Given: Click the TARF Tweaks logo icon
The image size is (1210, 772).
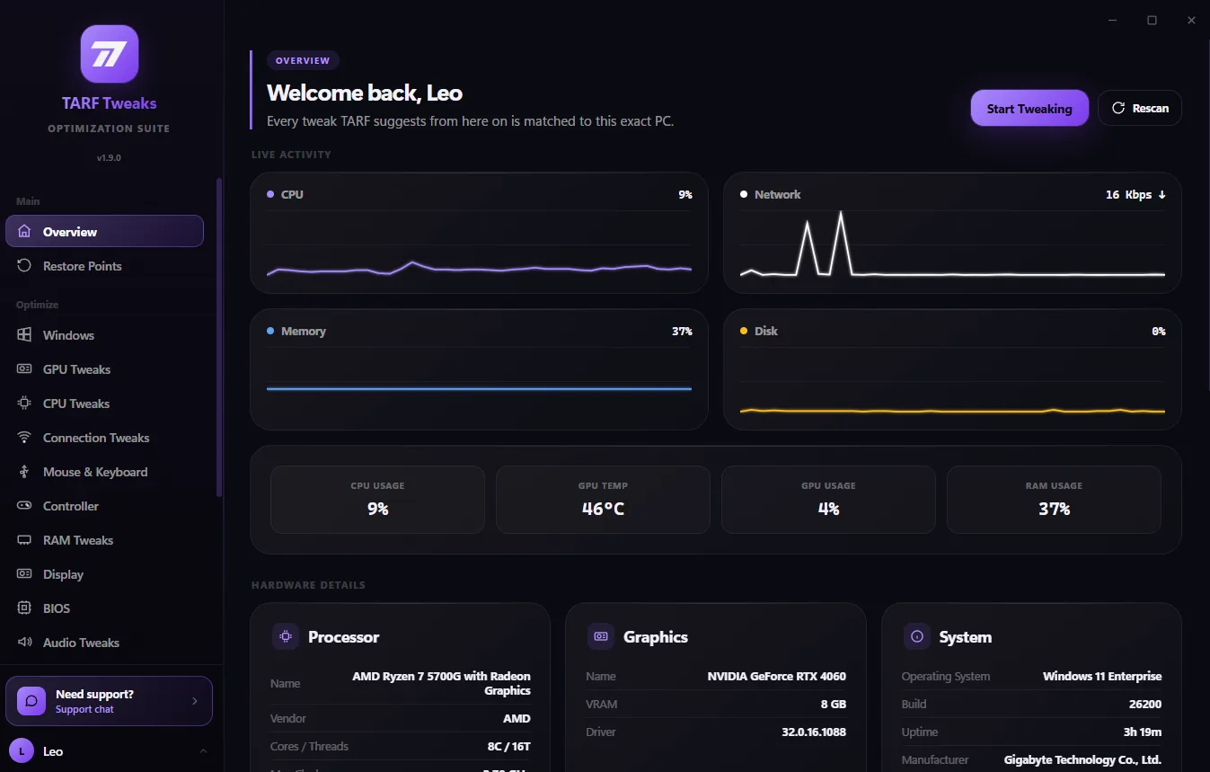Looking at the screenshot, I should click(x=110, y=54).
